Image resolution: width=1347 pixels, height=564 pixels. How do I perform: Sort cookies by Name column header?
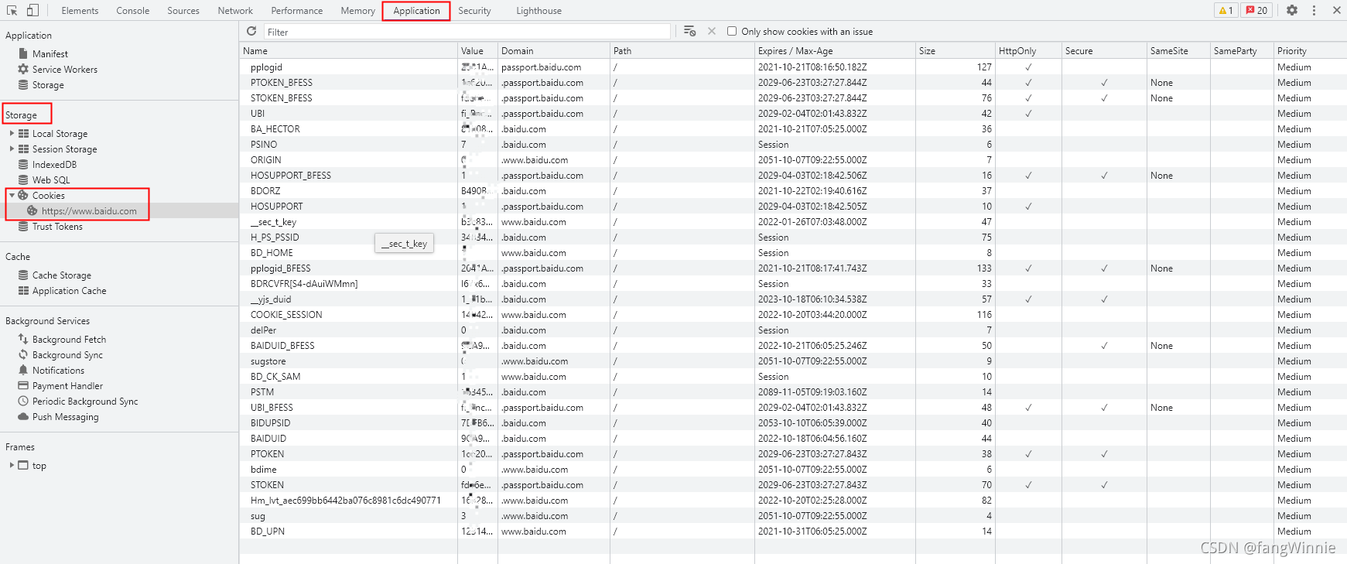pos(348,51)
